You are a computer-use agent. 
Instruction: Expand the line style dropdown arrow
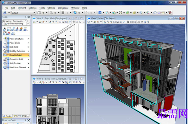pyautogui.click(x=59, y=12)
